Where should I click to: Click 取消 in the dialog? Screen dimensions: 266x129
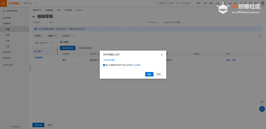(159, 74)
